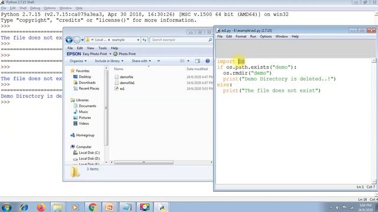Viewport: 378px width, 212px height.
Task: Click the 'example' breadcrumb in address bar
Action: pos(118,40)
